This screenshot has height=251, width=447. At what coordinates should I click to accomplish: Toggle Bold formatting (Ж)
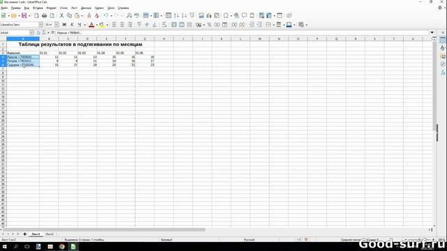pos(64,25)
